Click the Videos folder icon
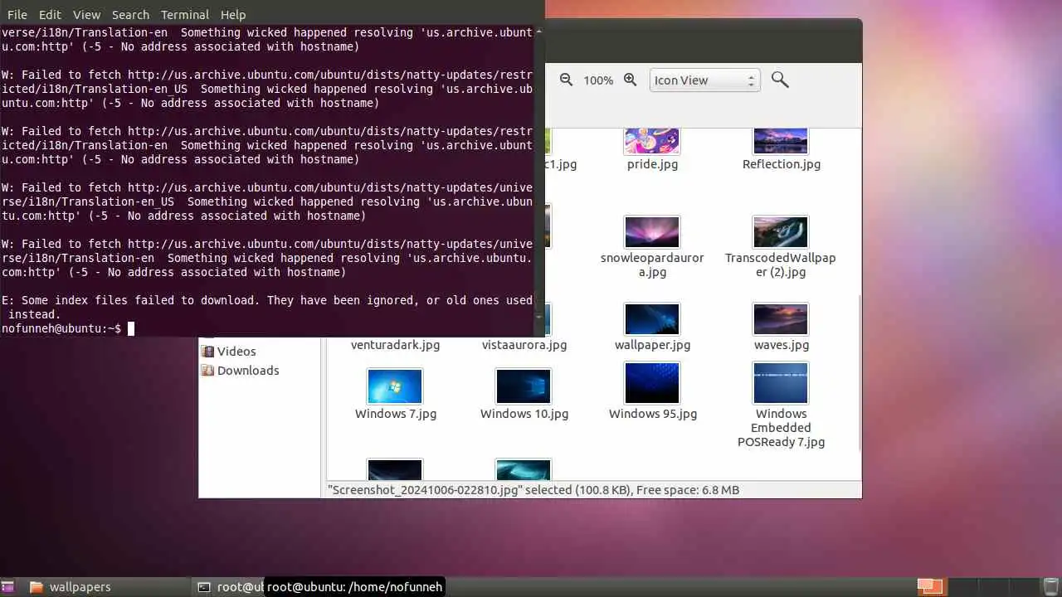The image size is (1062, 597). pyautogui.click(x=207, y=352)
